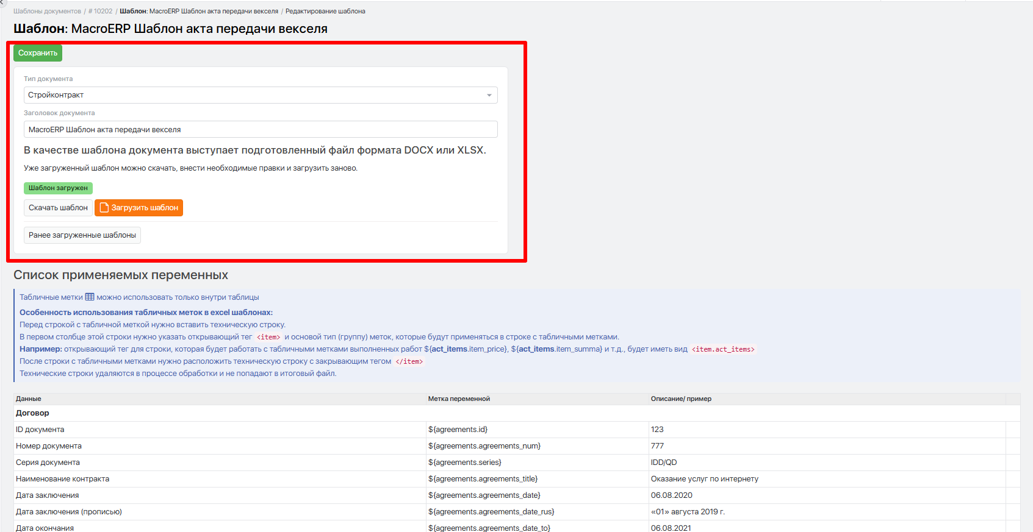Viewport: 1033px width, 532px height.
Task: Click the Шаблон загружен status badge
Action: (58, 188)
